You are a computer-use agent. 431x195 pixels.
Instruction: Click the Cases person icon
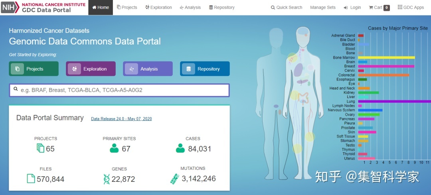pyautogui.click(x=180, y=148)
